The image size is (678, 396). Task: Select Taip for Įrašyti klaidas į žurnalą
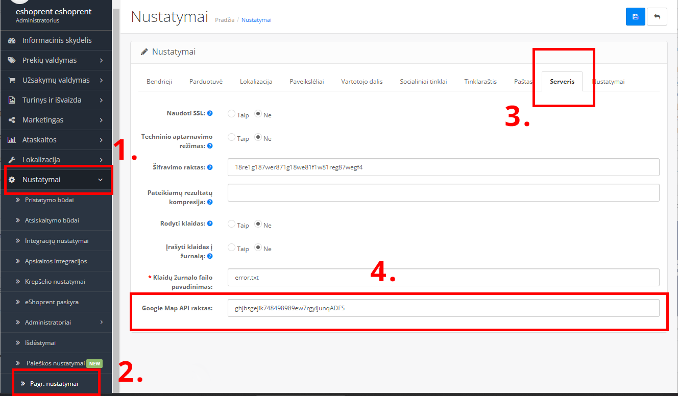(x=231, y=247)
